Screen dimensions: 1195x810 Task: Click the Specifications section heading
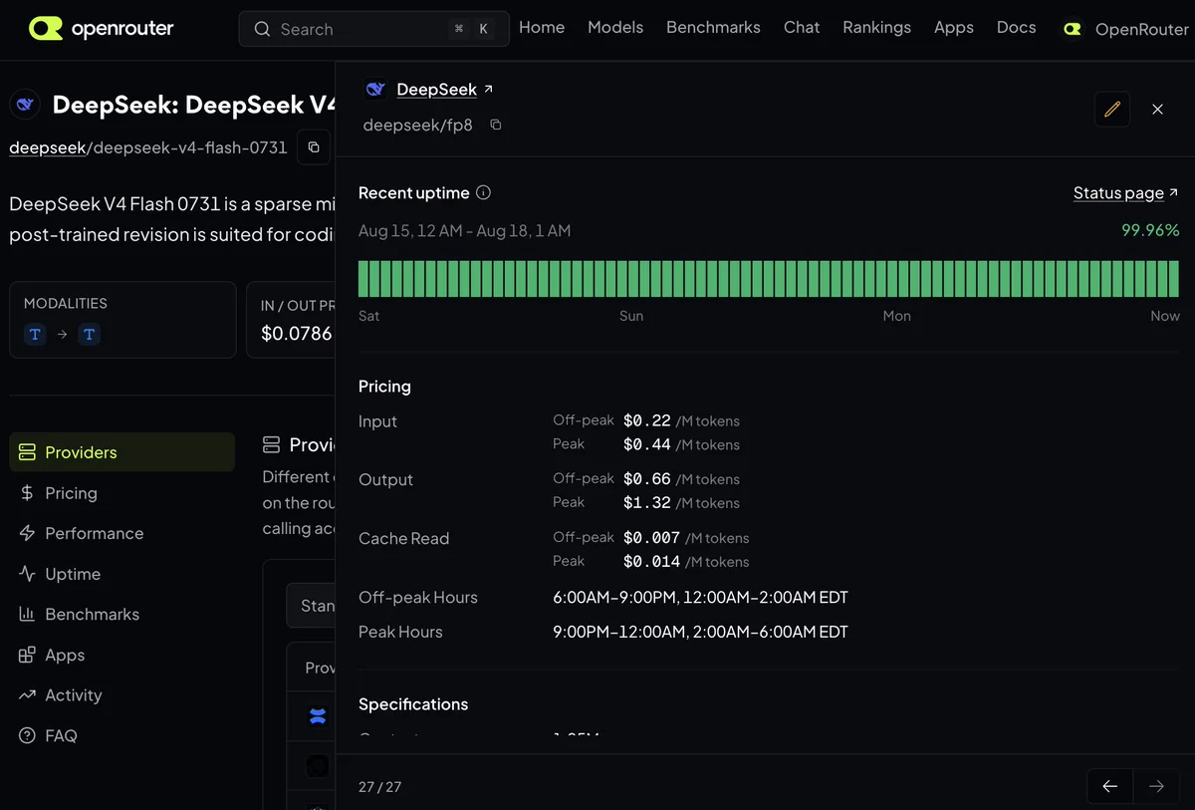[413, 704]
